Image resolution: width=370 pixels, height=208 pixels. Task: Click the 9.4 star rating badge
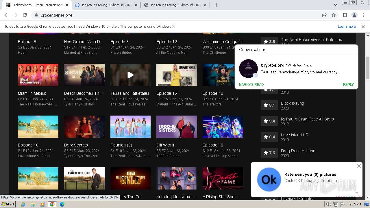click(x=269, y=121)
